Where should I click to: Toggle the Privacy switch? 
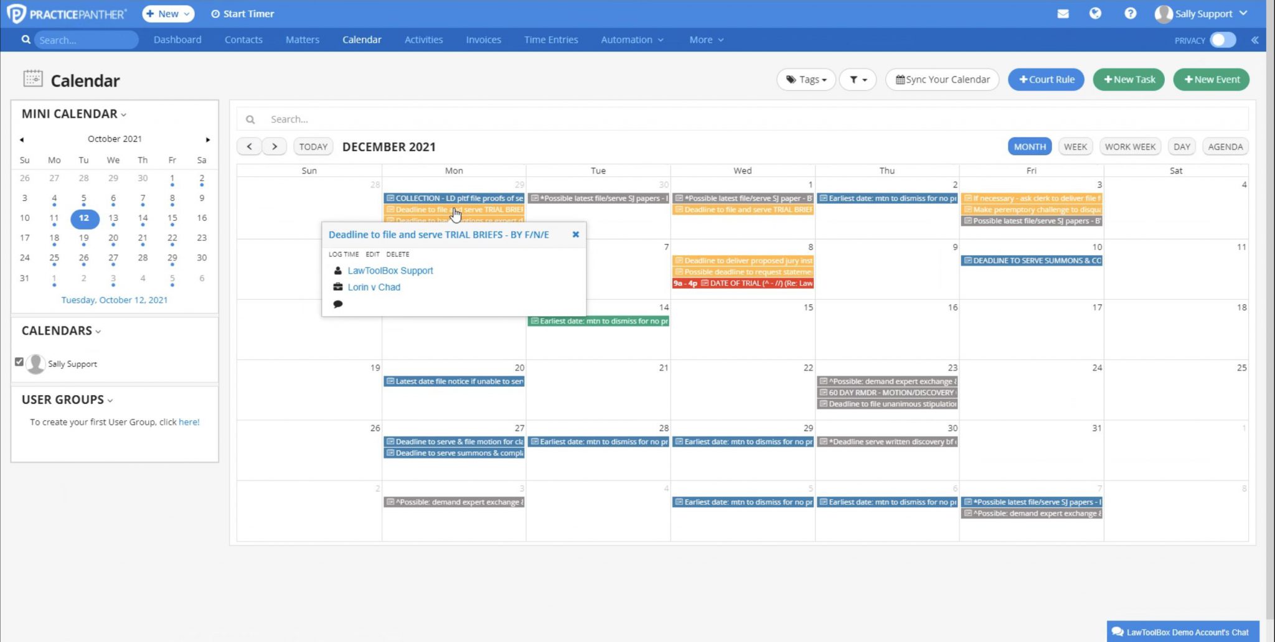[x=1222, y=40]
